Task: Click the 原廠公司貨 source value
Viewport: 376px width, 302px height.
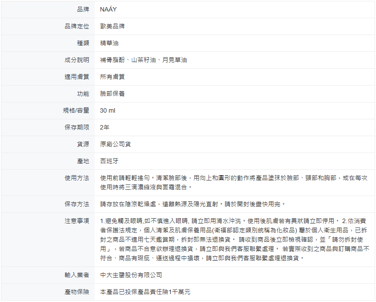Action: 116,144
